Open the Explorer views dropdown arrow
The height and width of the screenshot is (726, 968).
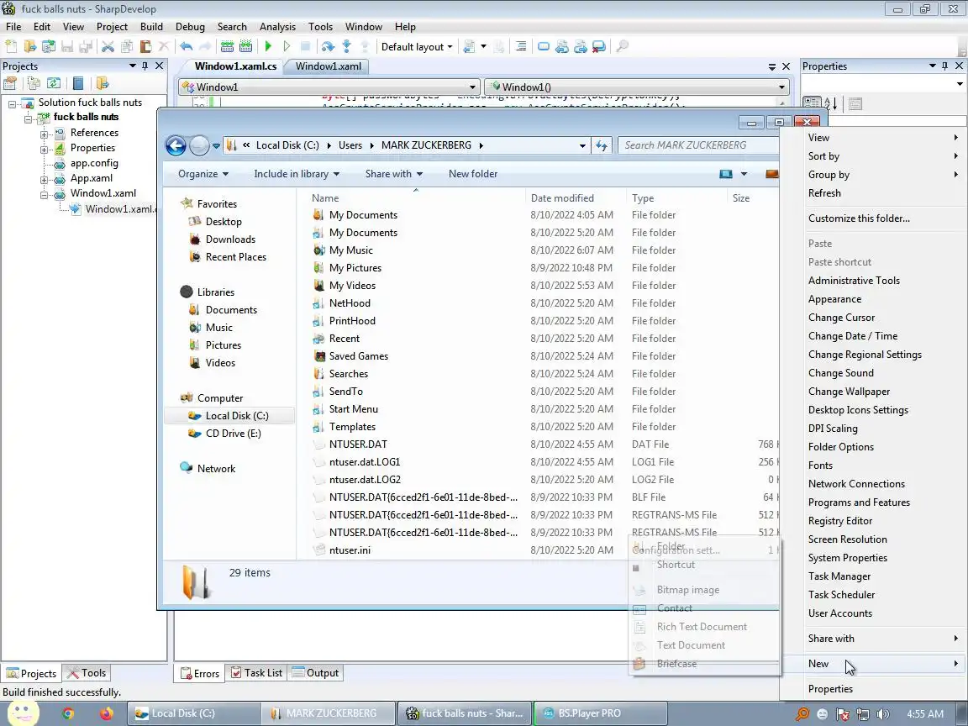[744, 174]
